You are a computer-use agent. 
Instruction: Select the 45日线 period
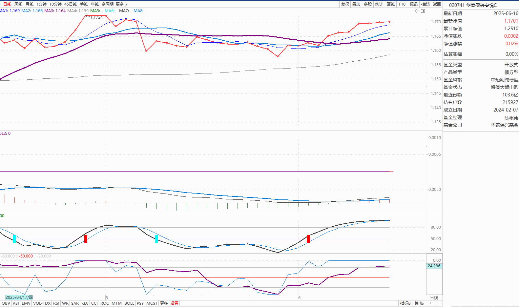coord(71,4)
